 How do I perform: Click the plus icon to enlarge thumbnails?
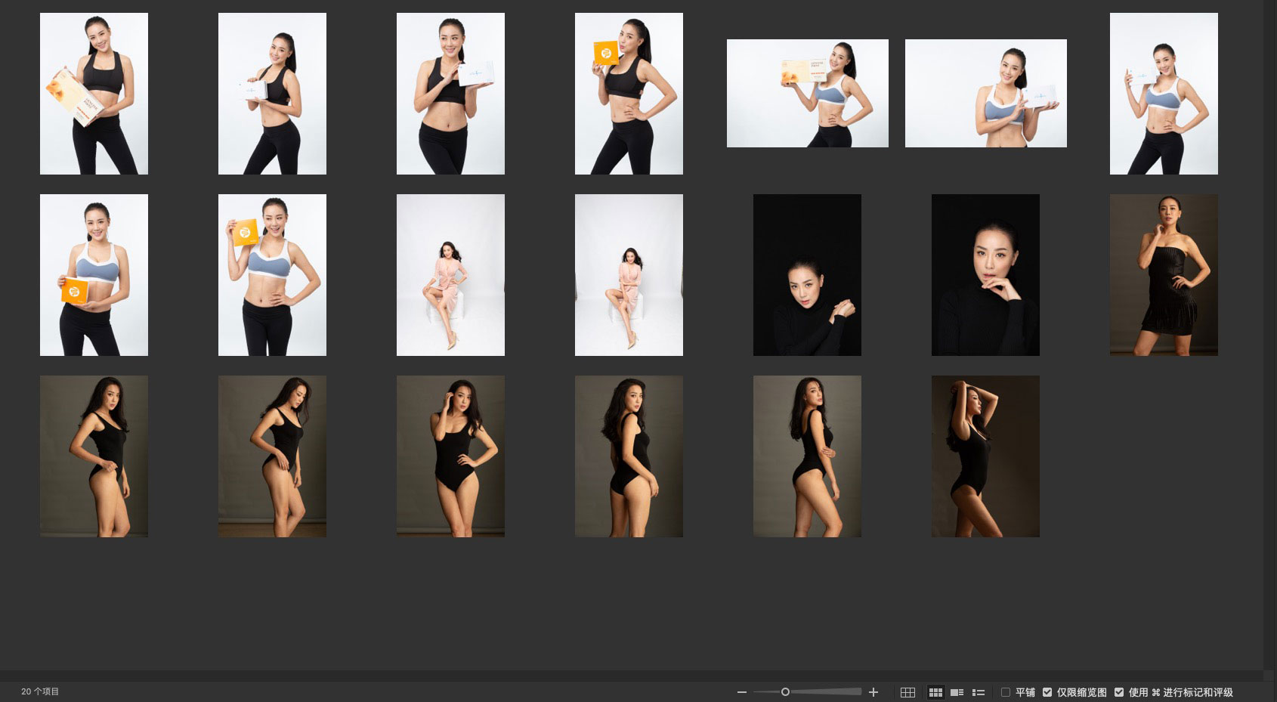point(873,692)
